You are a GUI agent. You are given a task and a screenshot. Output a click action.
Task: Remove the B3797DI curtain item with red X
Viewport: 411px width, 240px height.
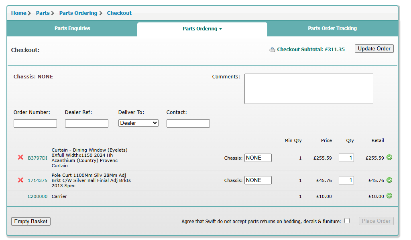coord(20,158)
